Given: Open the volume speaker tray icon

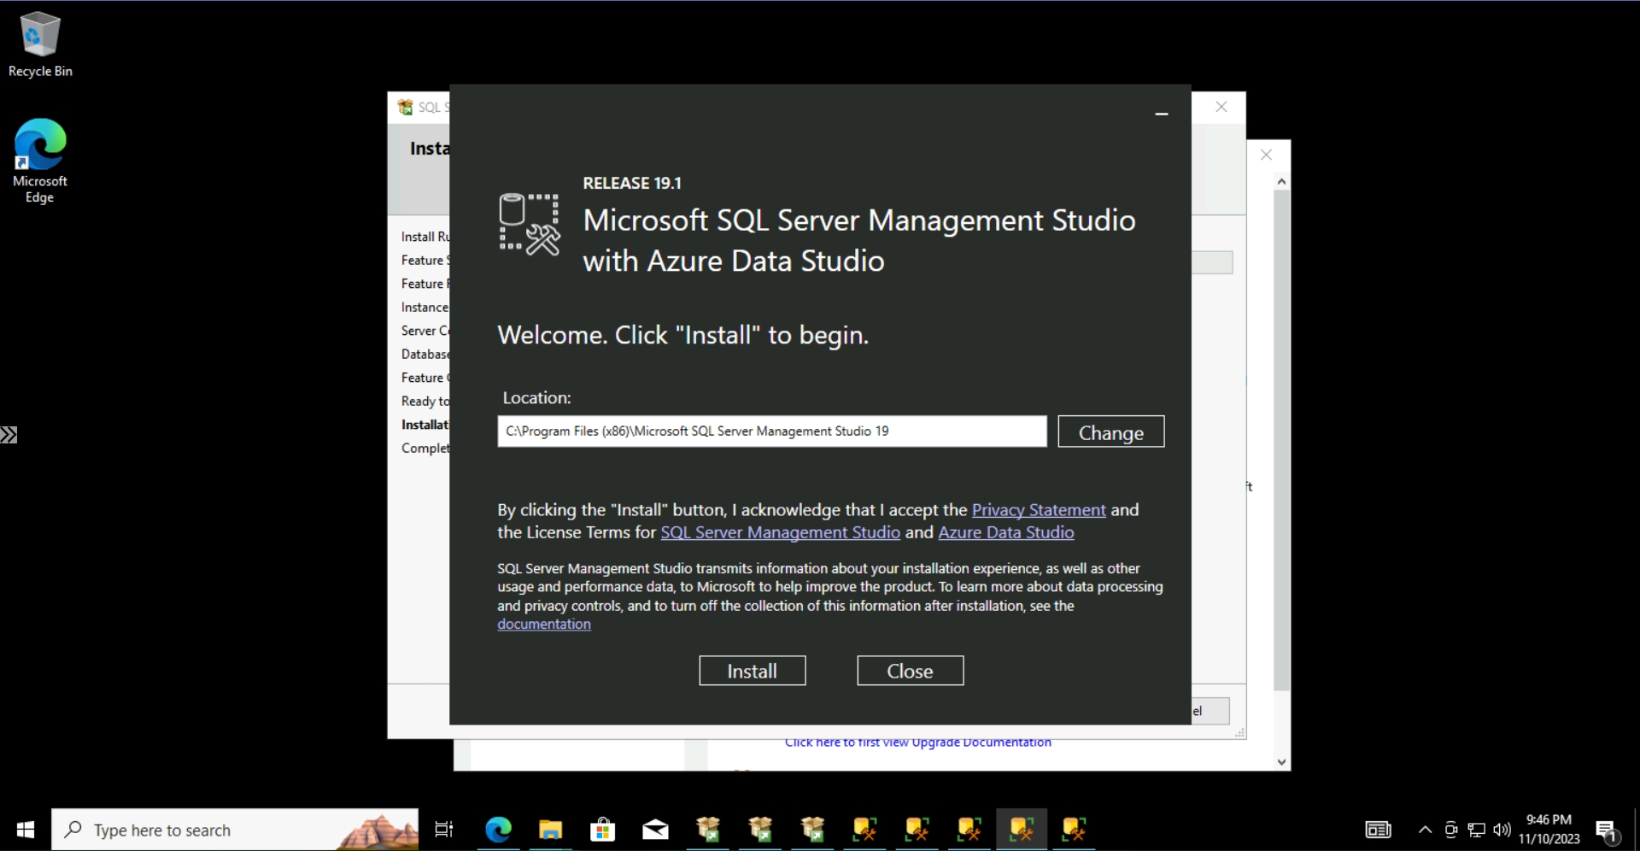Looking at the screenshot, I should pyautogui.click(x=1502, y=830).
